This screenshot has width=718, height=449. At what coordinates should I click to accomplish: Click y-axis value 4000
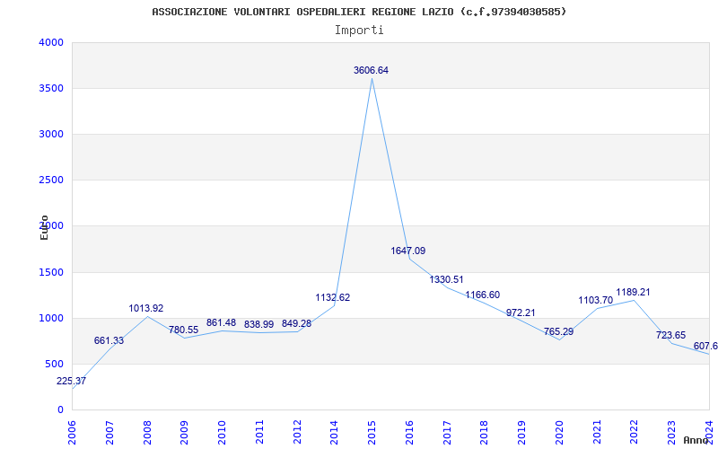51,42
